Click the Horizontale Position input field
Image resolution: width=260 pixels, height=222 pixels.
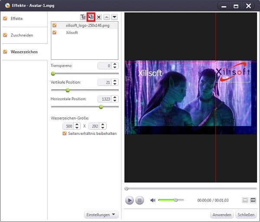104,99
